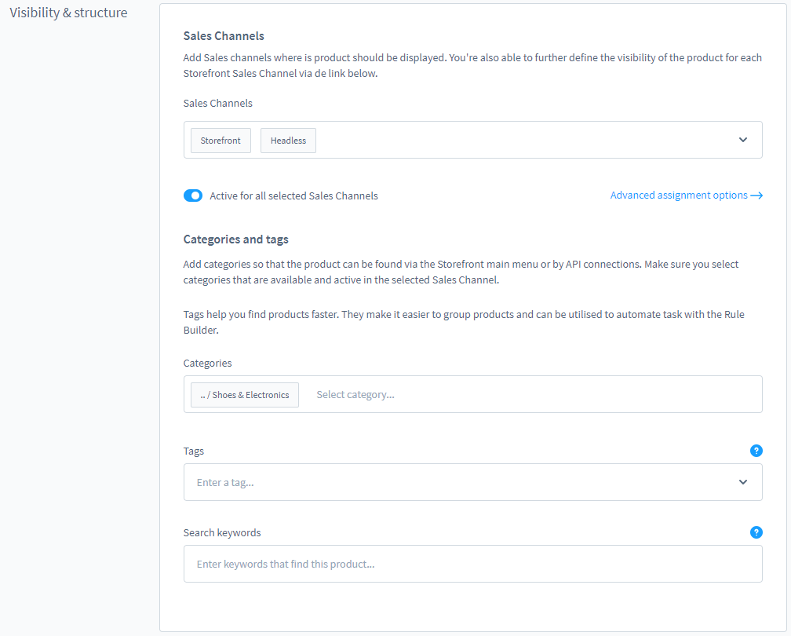Focus the Enter a tag input field
This screenshot has height=636, width=791.
pos(455,482)
